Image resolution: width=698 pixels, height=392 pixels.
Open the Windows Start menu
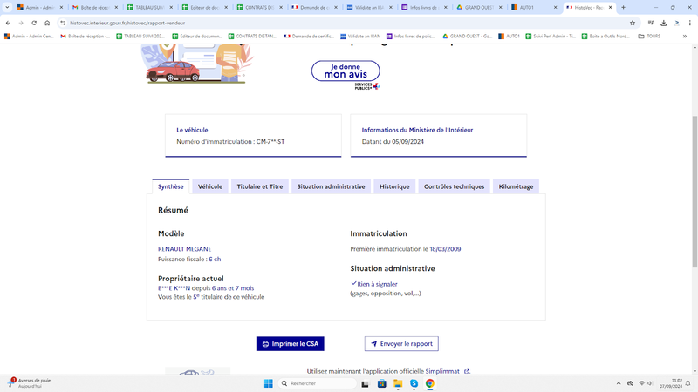(269, 383)
